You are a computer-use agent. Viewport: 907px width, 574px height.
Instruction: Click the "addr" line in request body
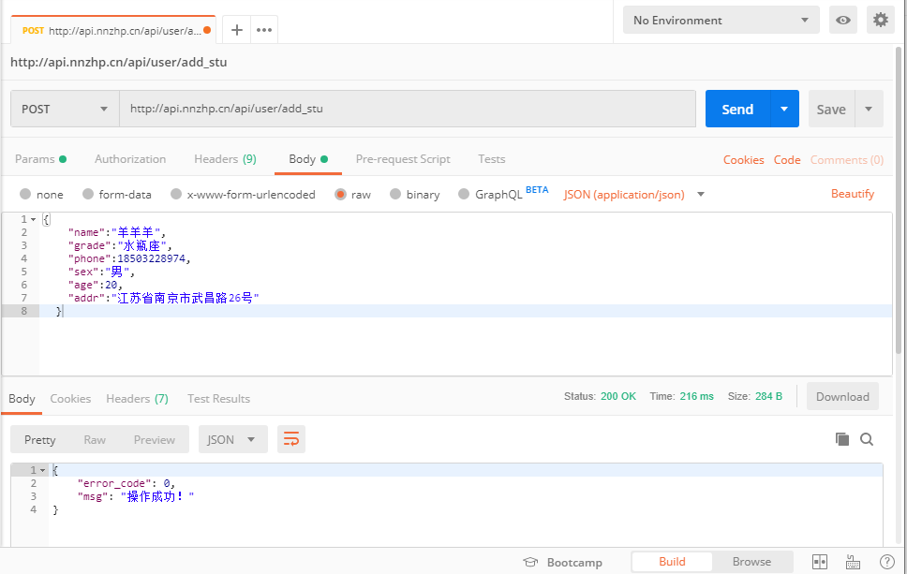[x=163, y=298]
